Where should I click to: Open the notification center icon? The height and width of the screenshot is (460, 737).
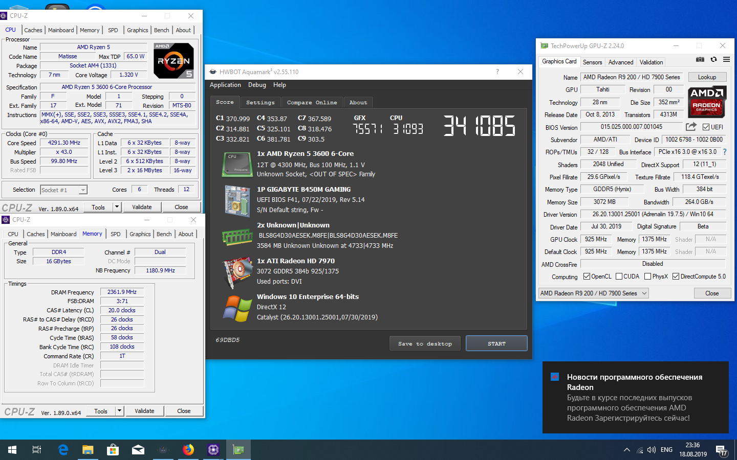(x=722, y=450)
